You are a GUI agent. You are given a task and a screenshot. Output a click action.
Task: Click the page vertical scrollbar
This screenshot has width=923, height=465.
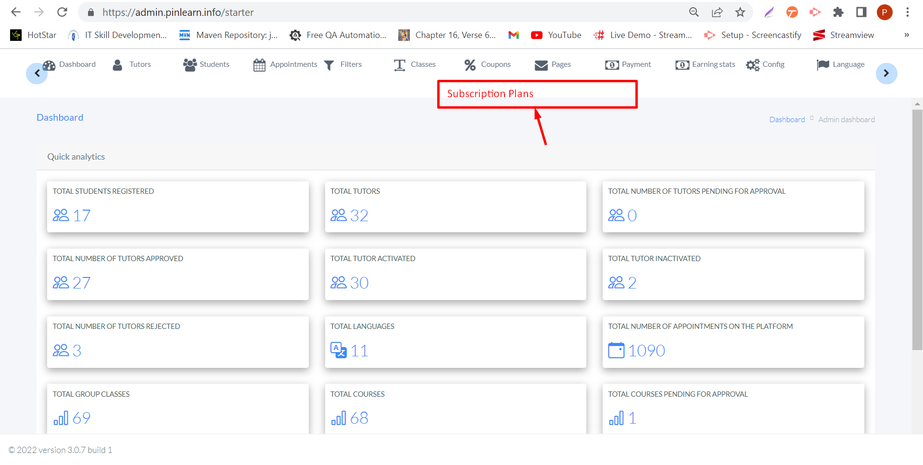point(917,230)
